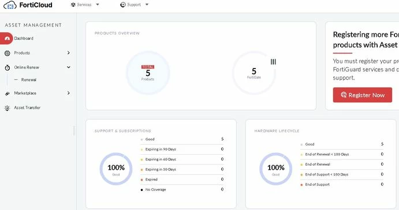Viewport: 399px width, 210px height.
Task: Open the Services menu
Action: pos(85,5)
